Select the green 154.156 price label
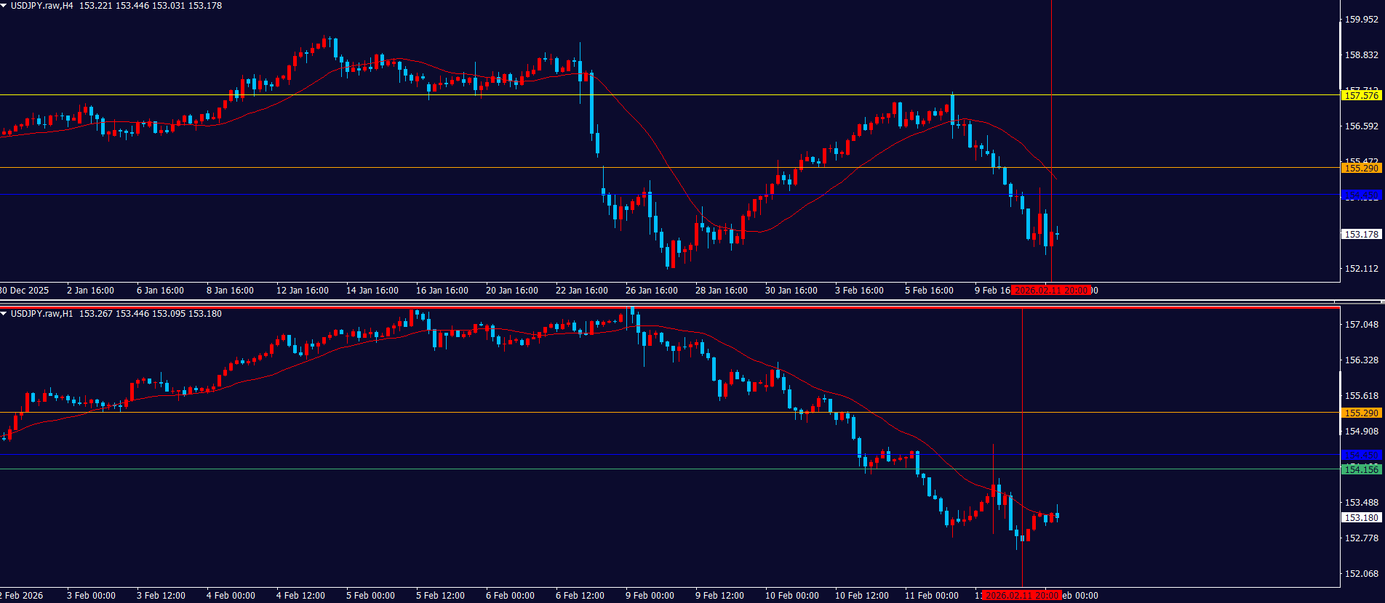Screen dimensions: 1385x603 point(1360,469)
